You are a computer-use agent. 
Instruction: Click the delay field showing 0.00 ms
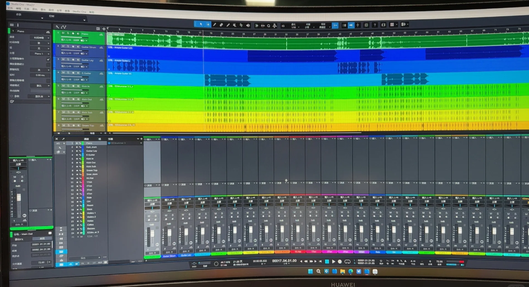point(40,75)
